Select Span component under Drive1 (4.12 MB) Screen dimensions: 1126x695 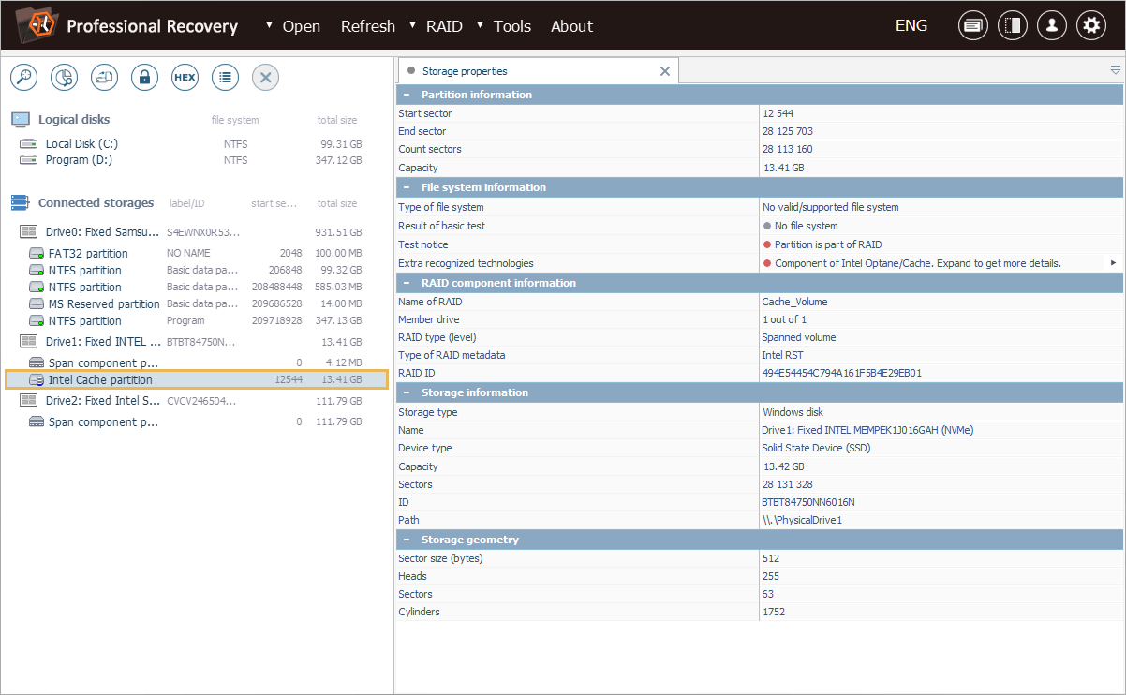[196, 362]
